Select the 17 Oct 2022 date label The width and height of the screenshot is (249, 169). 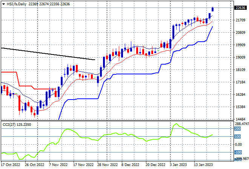pyautogui.click(x=10, y=164)
